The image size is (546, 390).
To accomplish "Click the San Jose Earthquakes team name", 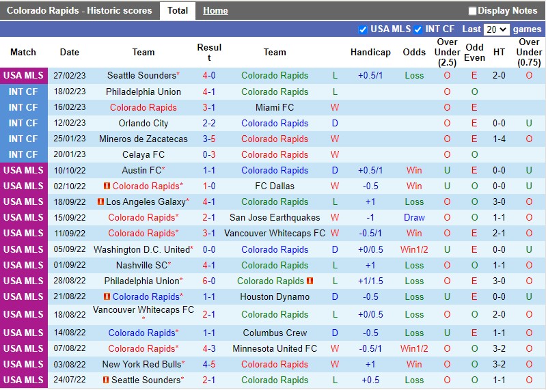I will pyautogui.click(x=275, y=217).
